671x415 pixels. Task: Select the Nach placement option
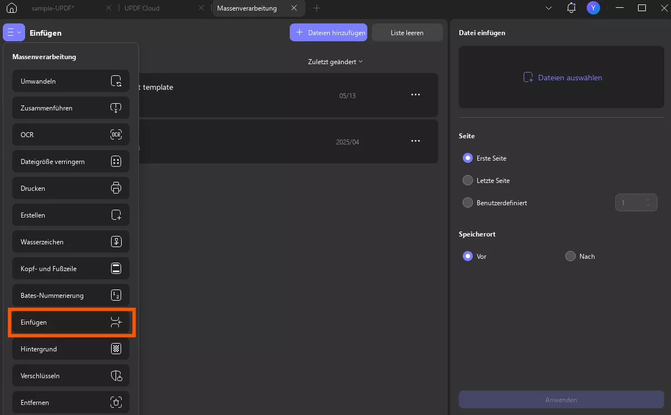point(571,257)
